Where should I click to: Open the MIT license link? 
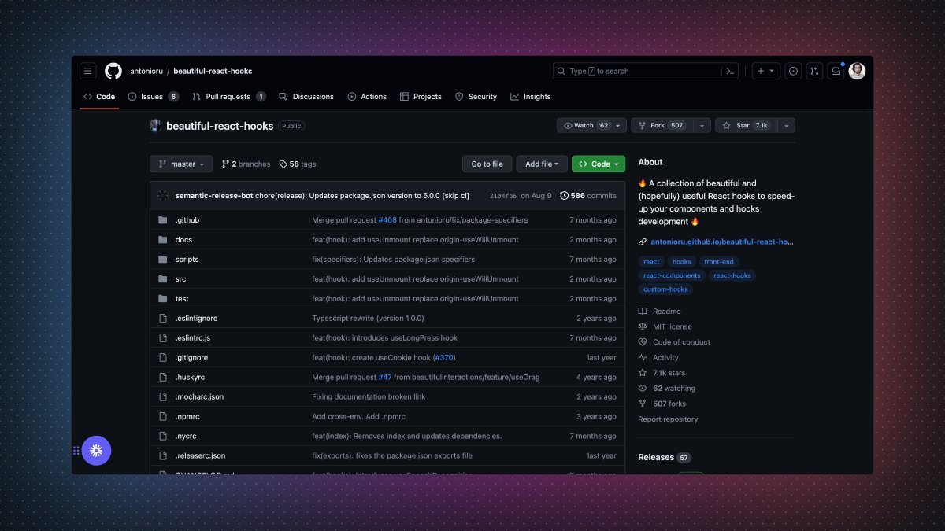(665, 326)
